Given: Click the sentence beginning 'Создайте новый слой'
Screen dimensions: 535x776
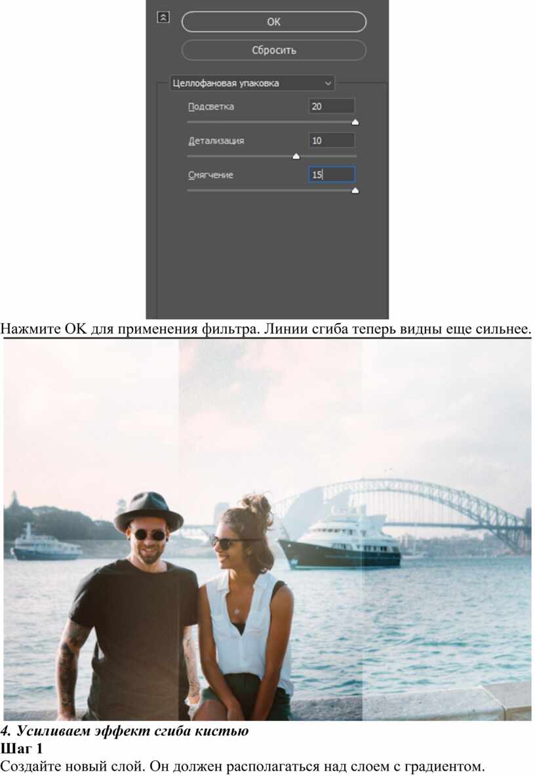Looking at the screenshot, I should [243, 766].
